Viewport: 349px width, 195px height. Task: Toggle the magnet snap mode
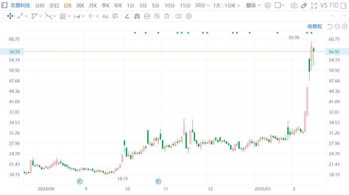point(137,16)
